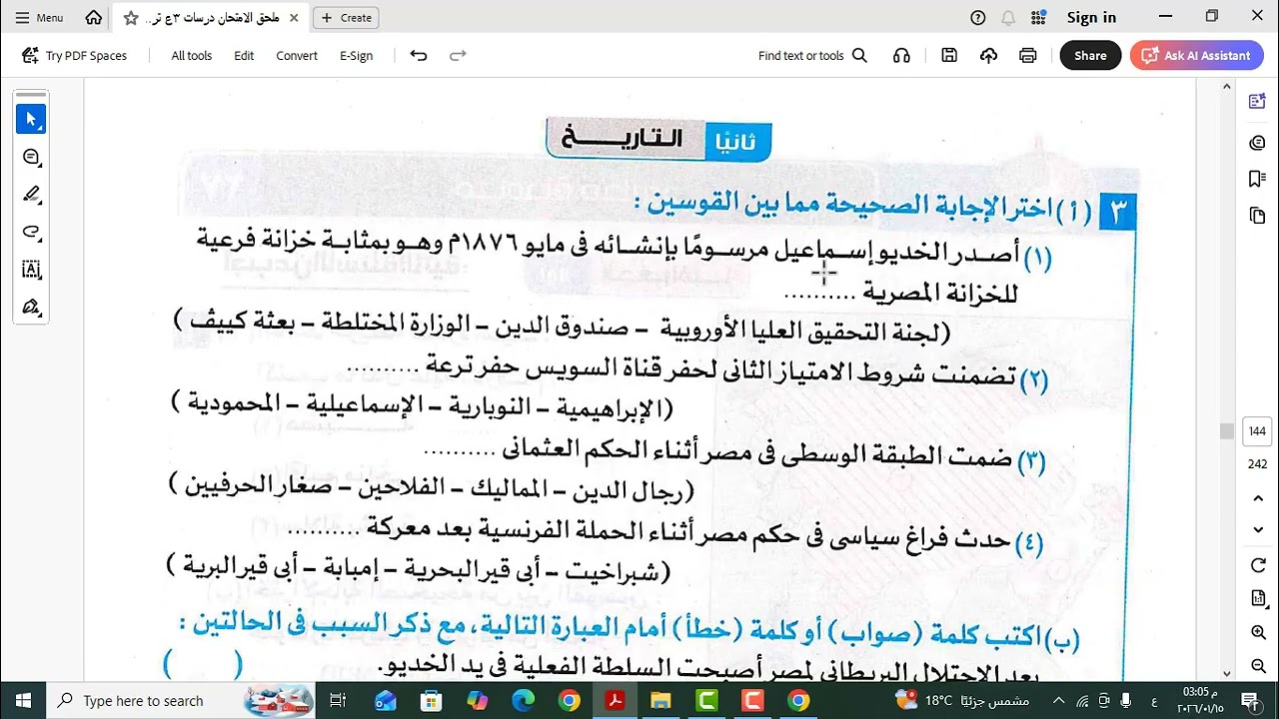
Task: Open Windows Task View
Action: coord(338,700)
